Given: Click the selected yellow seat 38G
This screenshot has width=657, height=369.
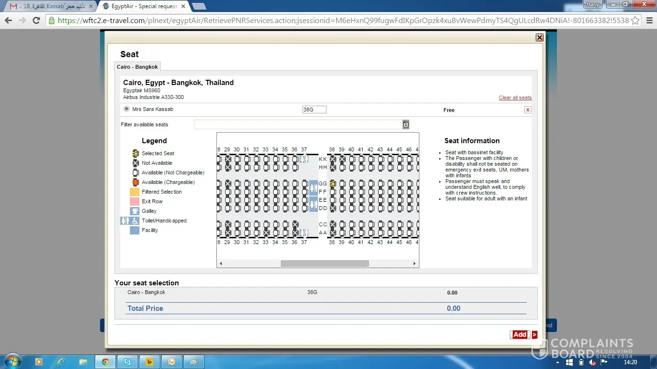Looking at the screenshot, I should (333, 184).
